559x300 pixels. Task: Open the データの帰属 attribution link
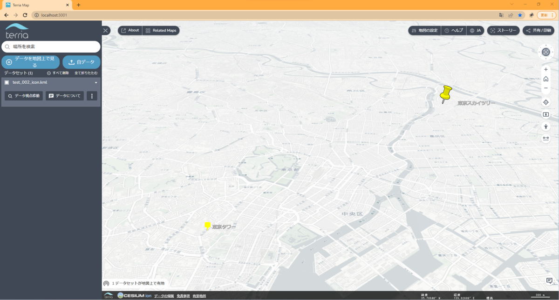[164, 296]
